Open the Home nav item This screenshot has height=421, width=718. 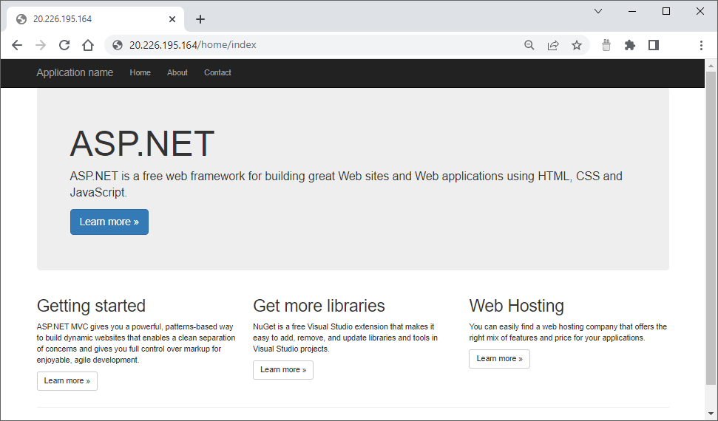140,73
